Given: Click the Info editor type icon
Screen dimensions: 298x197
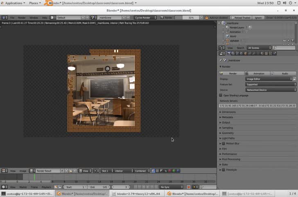Looking at the screenshot, I should 5,18.
